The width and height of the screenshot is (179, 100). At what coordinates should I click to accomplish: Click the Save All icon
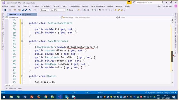[x=26, y=10]
